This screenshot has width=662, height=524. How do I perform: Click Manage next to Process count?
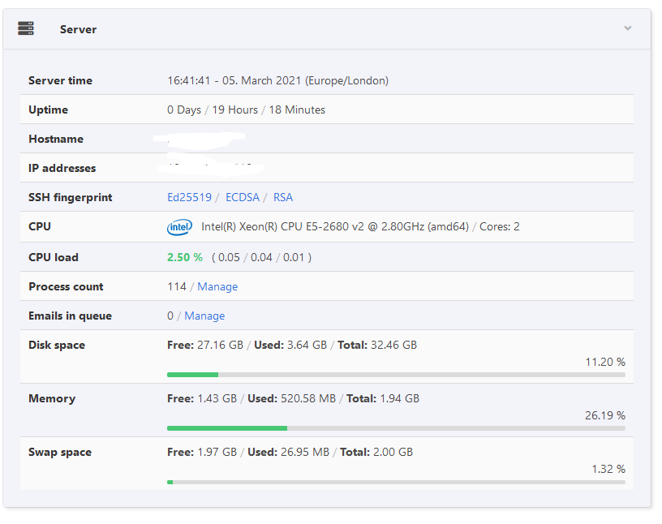217,286
